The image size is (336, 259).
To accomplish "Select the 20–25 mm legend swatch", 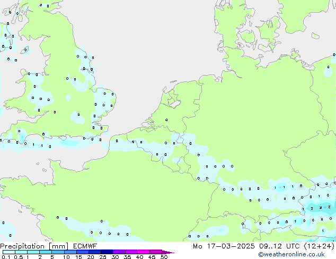I will (x=94, y=252).
